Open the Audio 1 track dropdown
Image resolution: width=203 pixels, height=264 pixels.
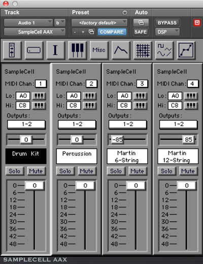[28, 23]
